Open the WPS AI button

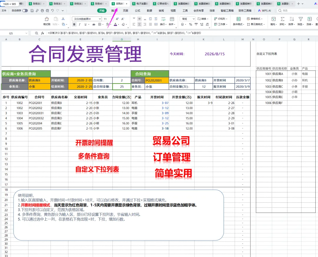pyautogui.click(x=264, y=11)
